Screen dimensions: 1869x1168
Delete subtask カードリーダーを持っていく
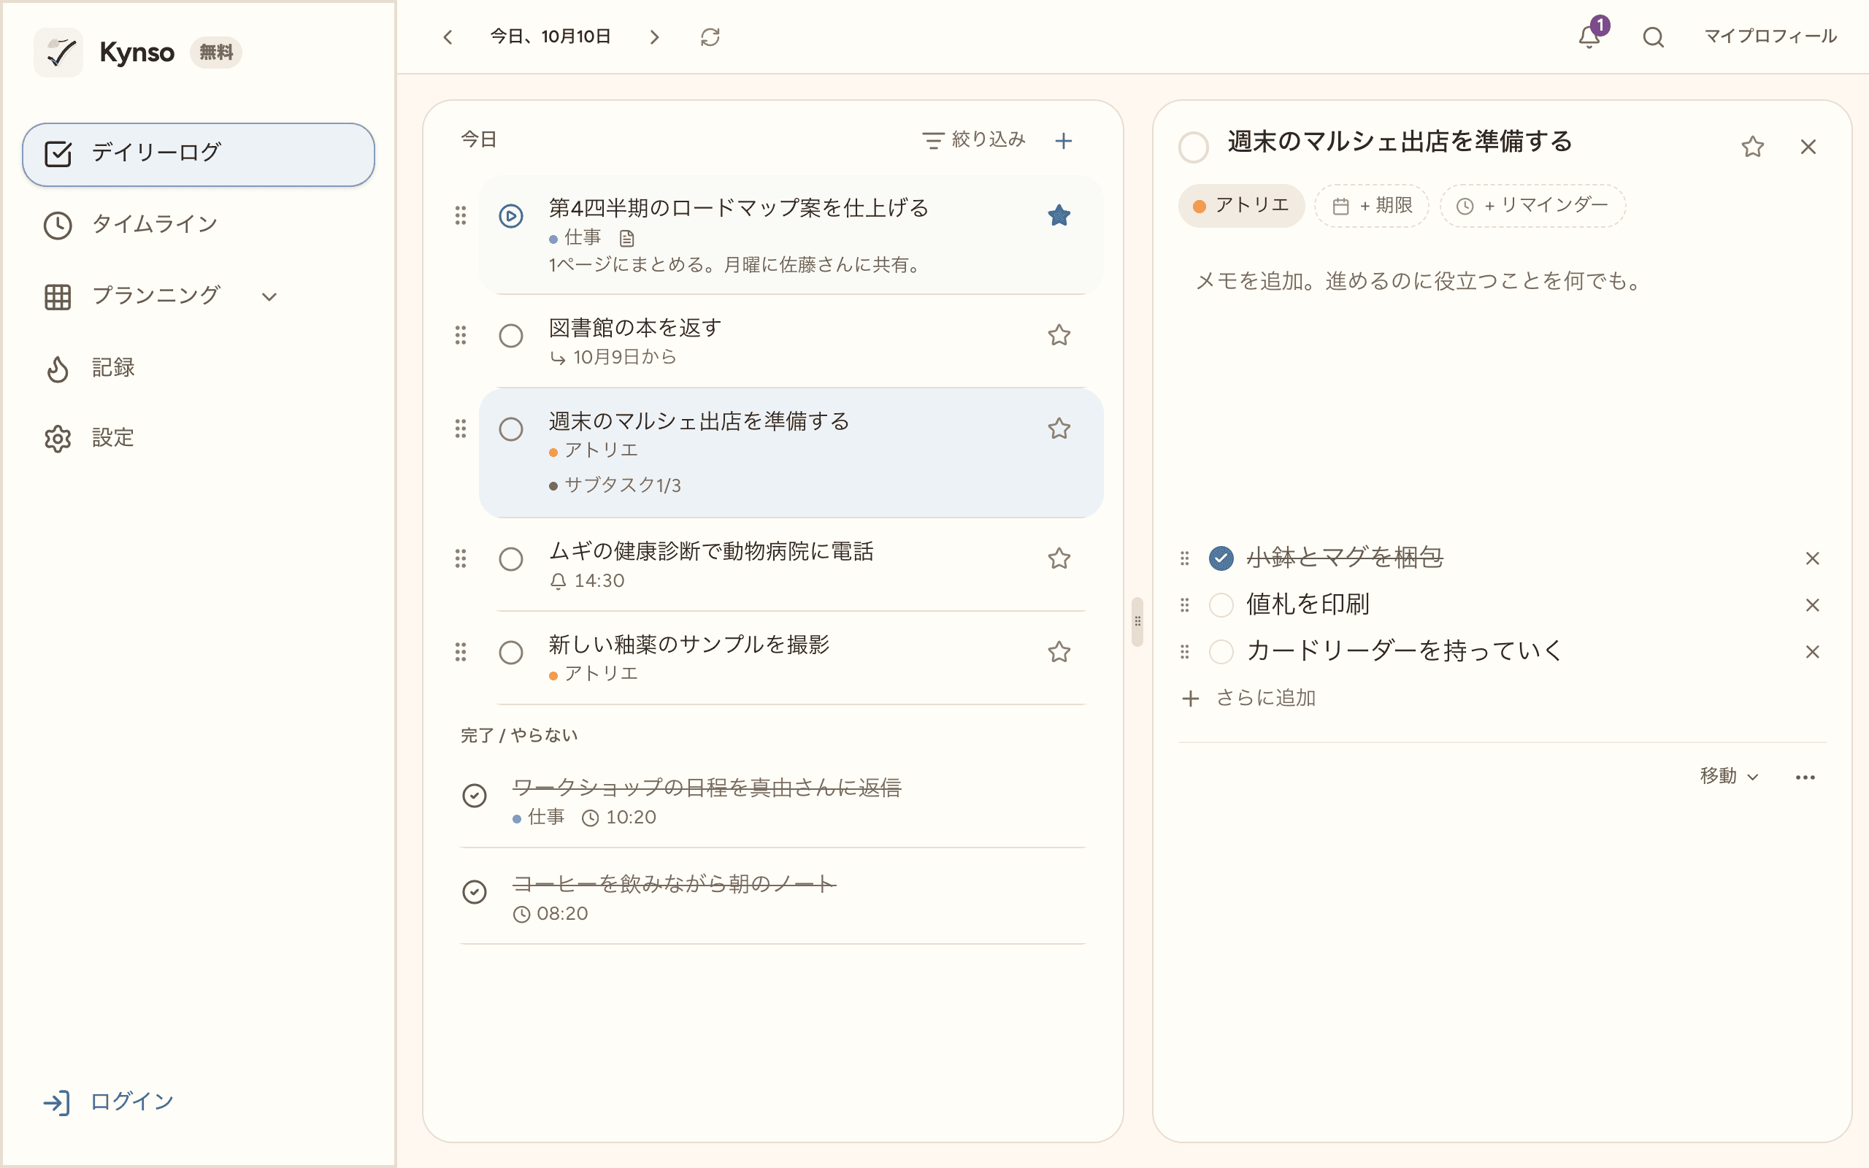click(x=1813, y=652)
